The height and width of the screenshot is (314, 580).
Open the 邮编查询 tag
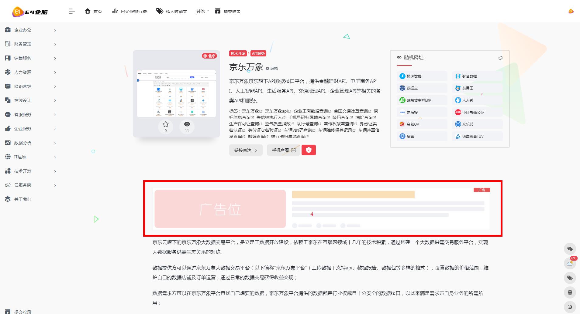[x=258, y=137]
